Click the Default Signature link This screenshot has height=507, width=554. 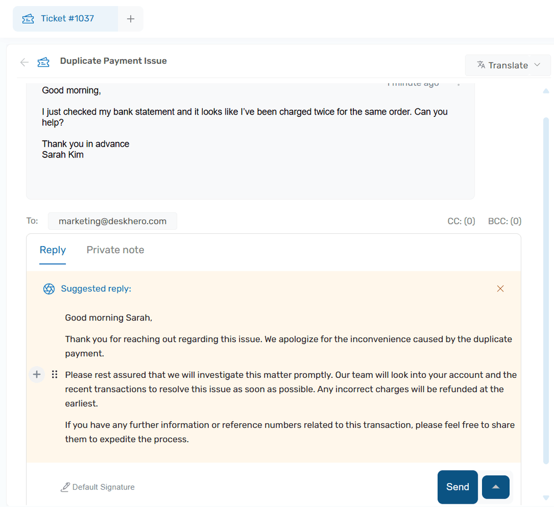click(x=103, y=487)
